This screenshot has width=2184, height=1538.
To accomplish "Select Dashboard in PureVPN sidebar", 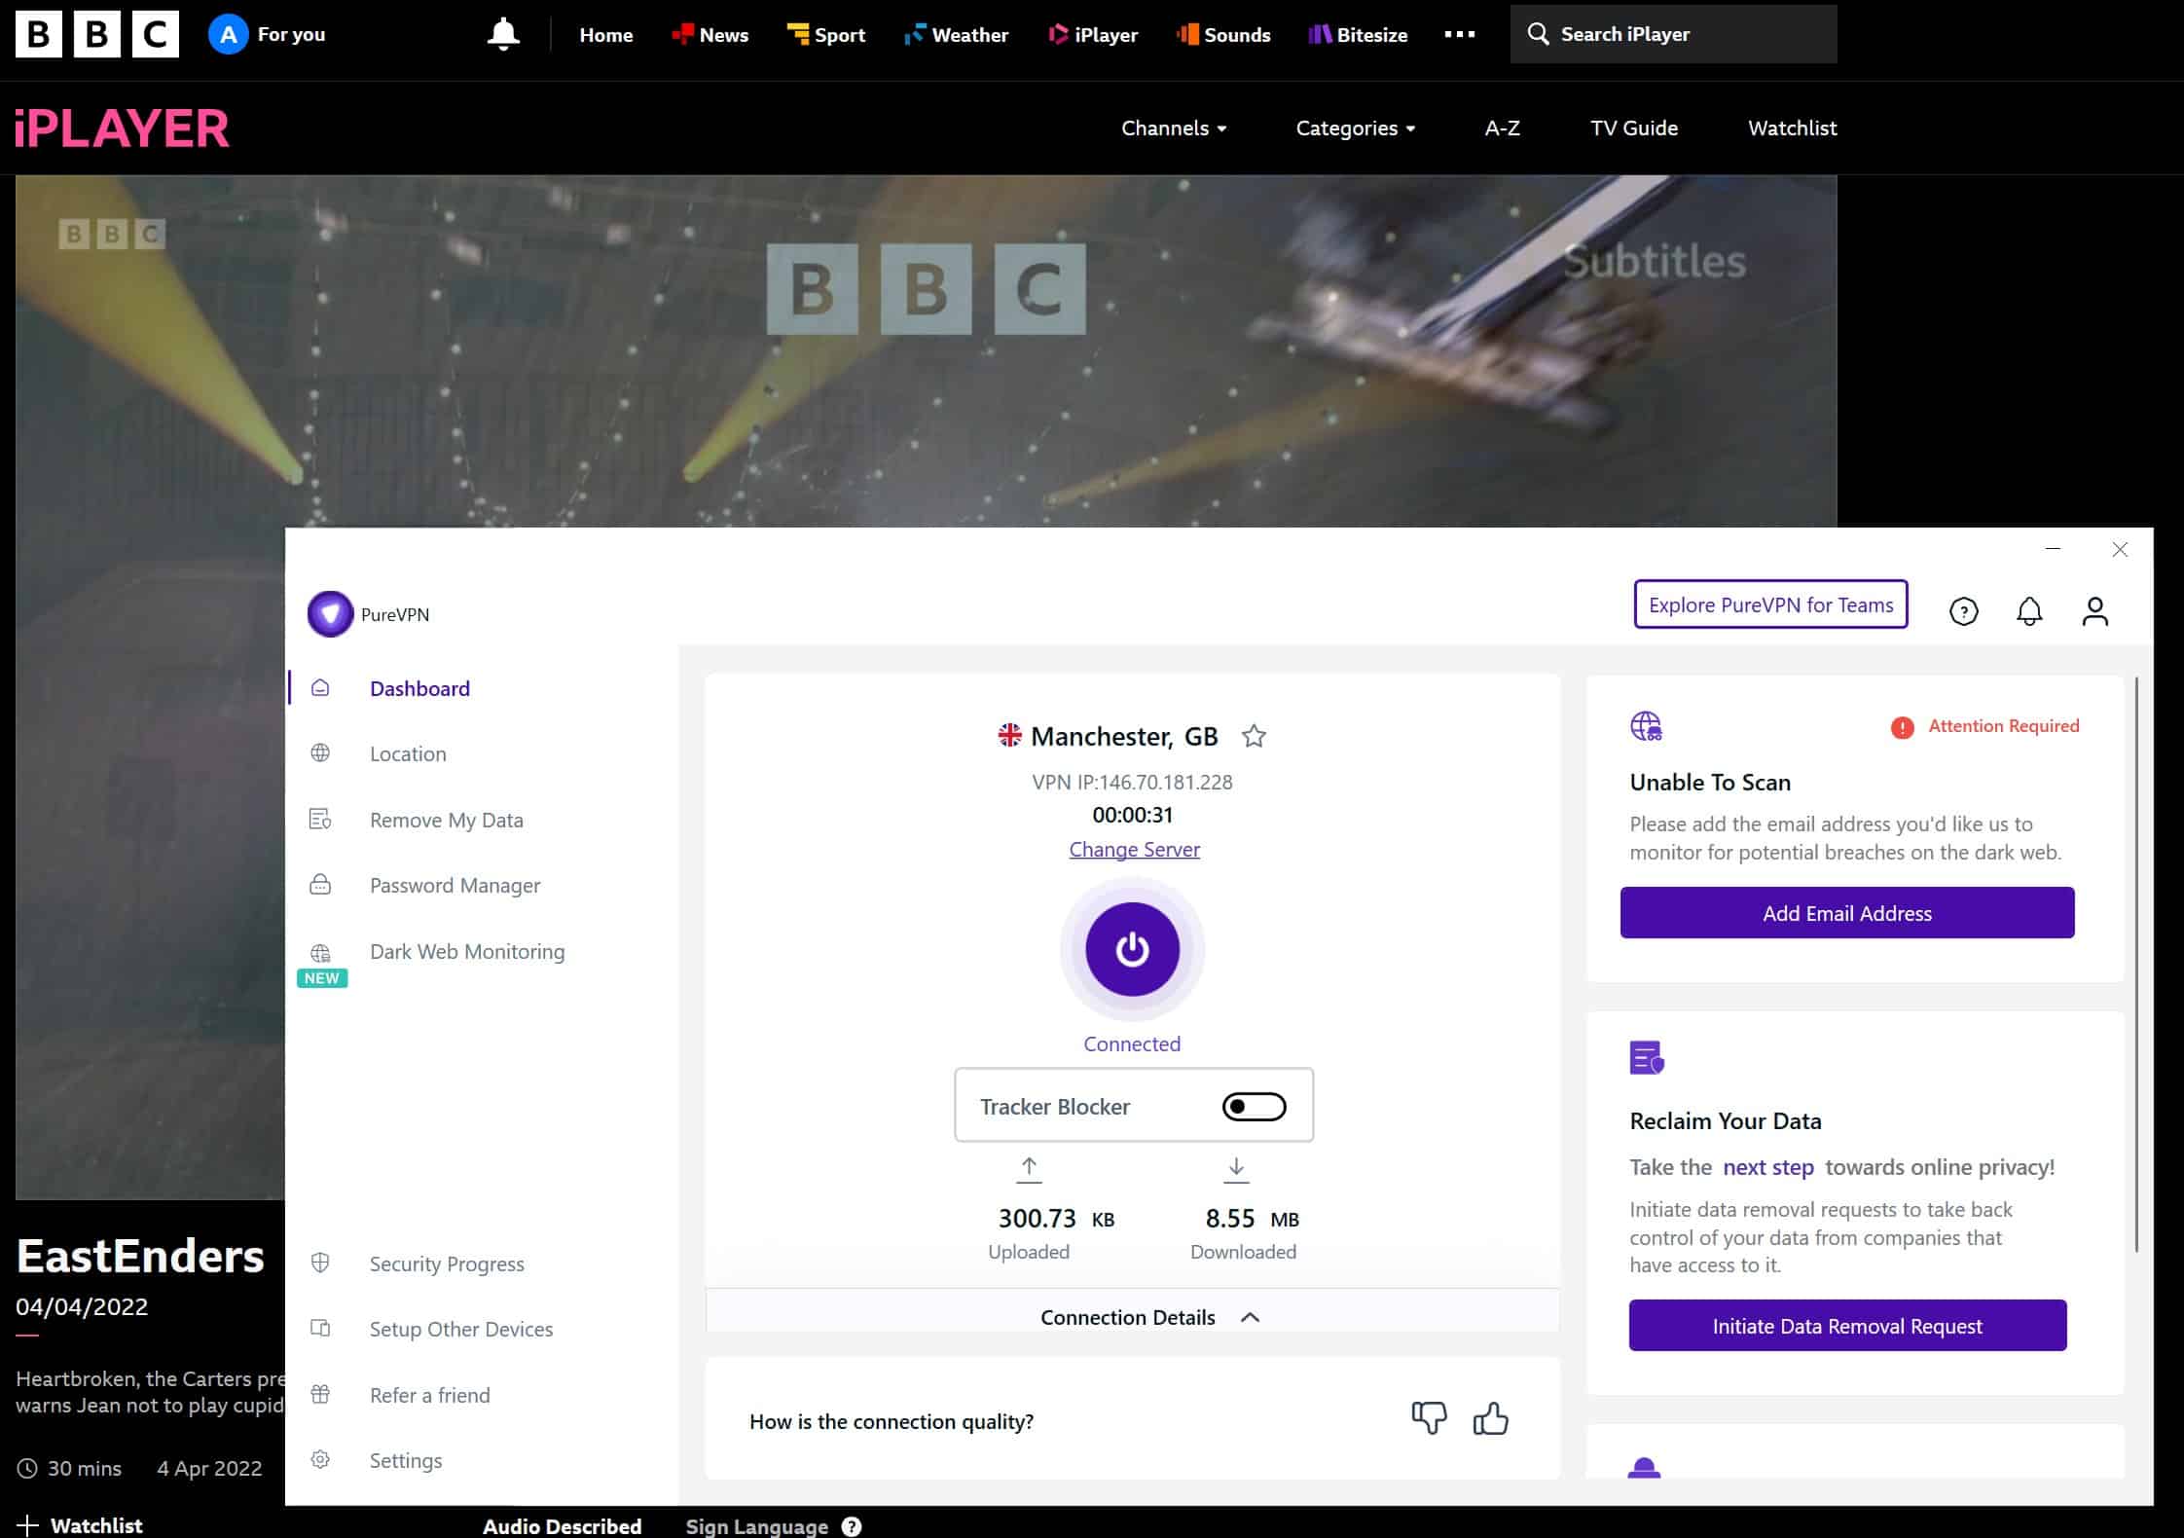I will 419,688.
